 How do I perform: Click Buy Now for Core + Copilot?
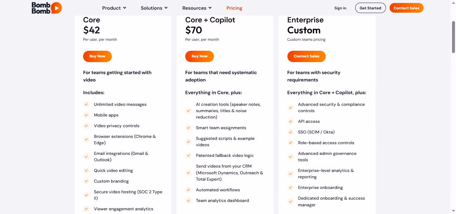(x=200, y=56)
